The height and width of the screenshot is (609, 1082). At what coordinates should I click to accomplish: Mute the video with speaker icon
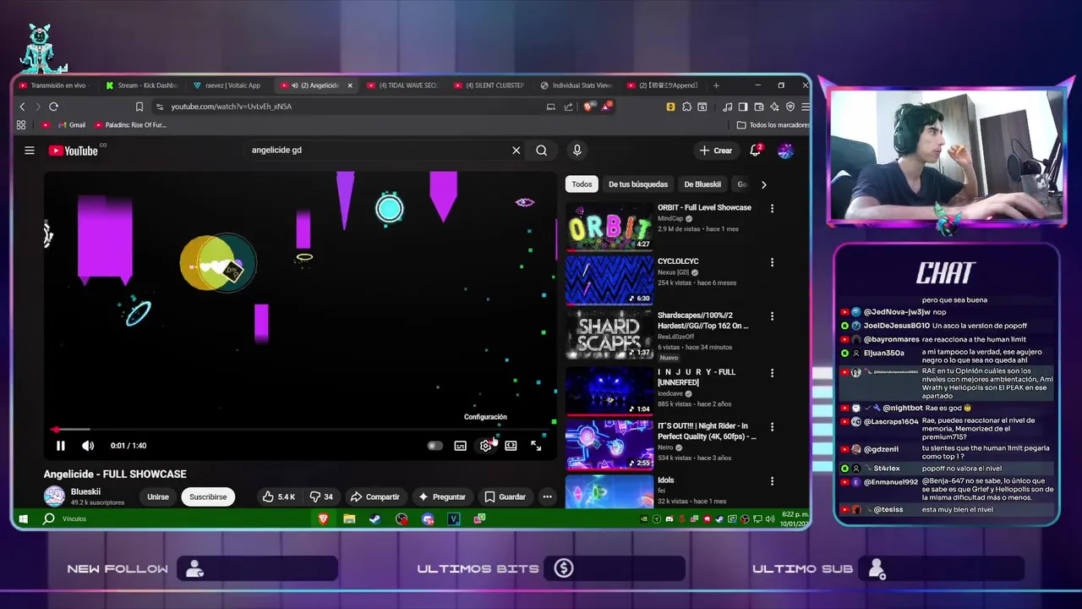pos(88,446)
